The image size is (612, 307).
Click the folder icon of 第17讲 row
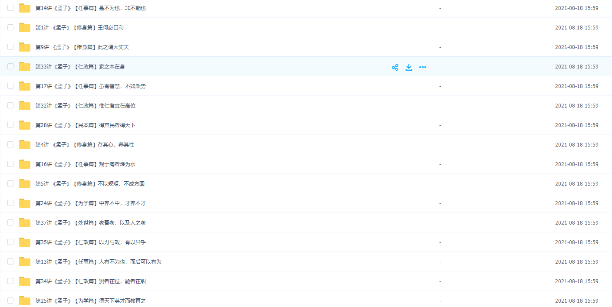click(x=25, y=86)
